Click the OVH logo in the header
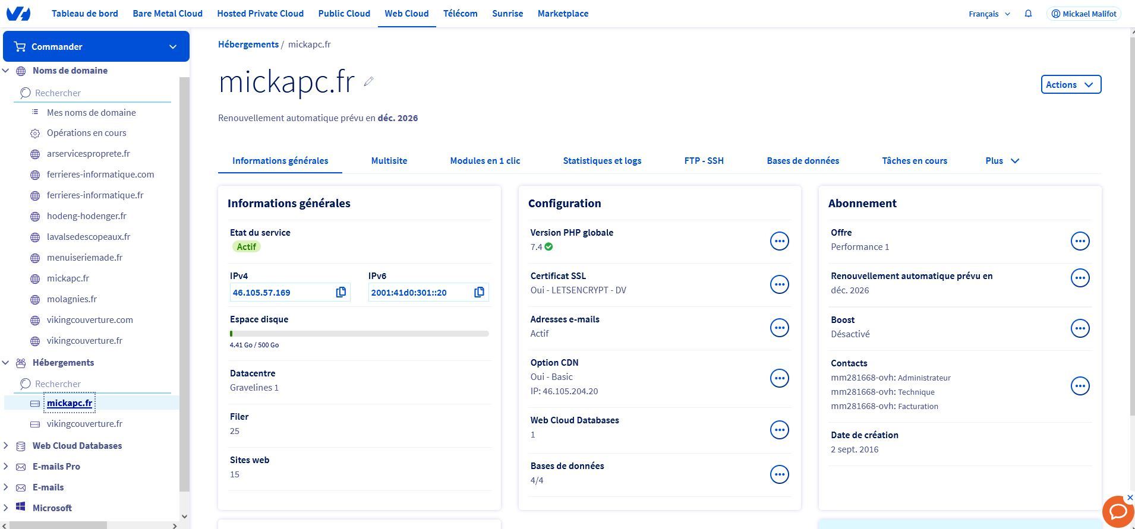This screenshot has width=1135, height=529. coord(18,14)
